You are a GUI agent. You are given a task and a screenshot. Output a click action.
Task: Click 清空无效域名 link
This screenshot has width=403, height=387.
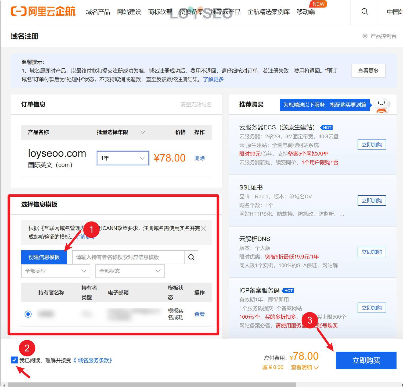click(x=196, y=104)
